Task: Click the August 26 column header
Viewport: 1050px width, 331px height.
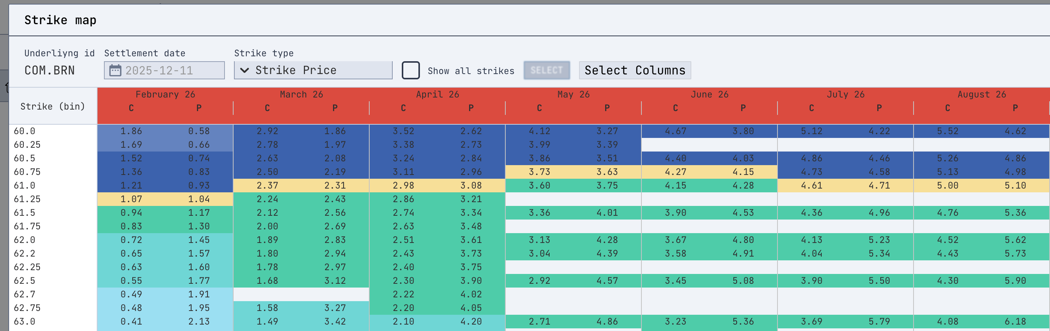Action: point(982,94)
